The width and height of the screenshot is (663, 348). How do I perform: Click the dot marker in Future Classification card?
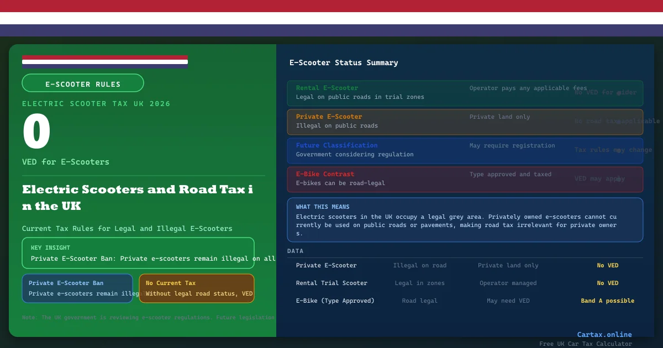click(619, 150)
